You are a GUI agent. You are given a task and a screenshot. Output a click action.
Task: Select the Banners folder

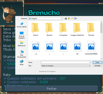coord(49,29)
